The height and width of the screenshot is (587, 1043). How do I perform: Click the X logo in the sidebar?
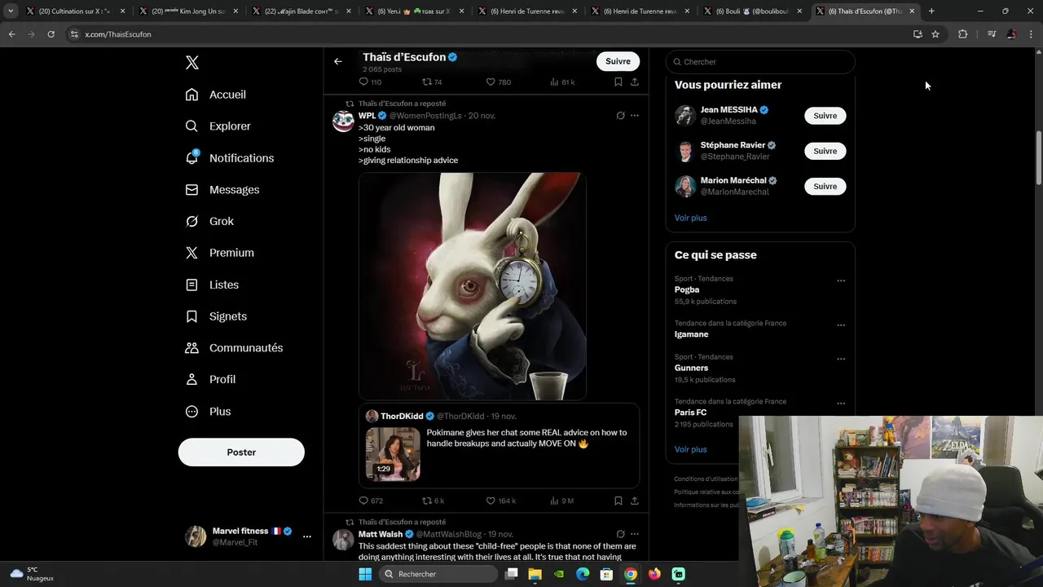191,63
